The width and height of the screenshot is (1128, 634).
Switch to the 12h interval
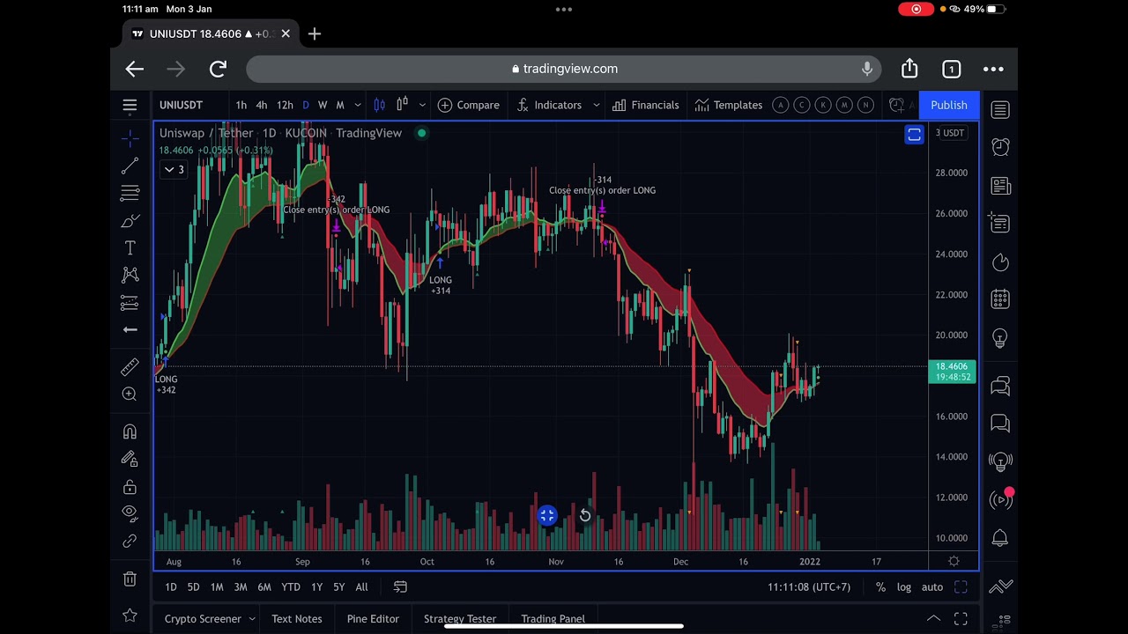[285, 105]
